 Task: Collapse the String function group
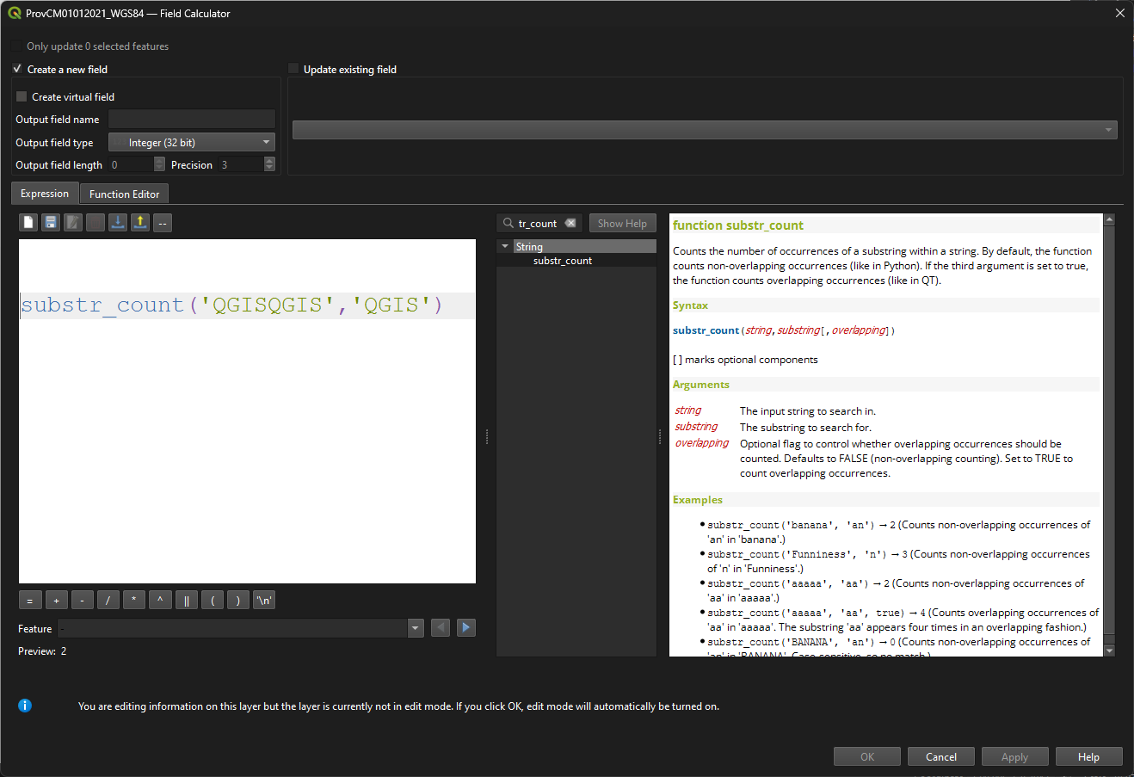(505, 247)
